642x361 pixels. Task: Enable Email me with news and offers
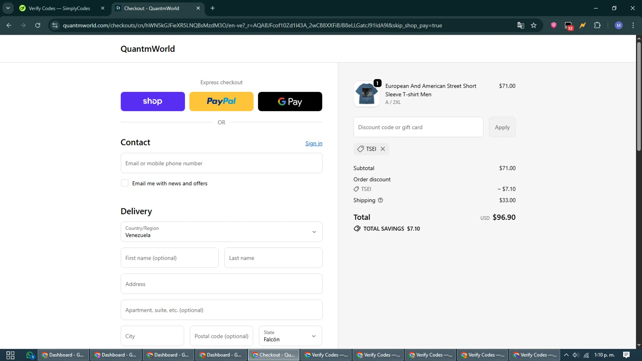pyautogui.click(x=125, y=183)
